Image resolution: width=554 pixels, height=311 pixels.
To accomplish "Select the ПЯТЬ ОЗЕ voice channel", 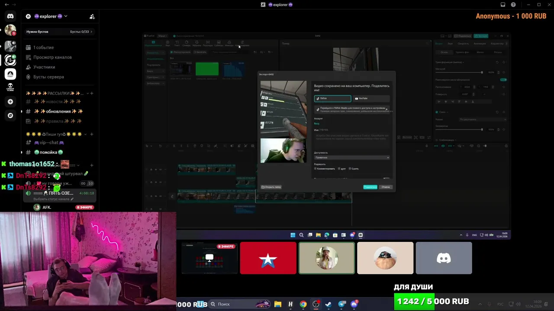I will point(59,193).
